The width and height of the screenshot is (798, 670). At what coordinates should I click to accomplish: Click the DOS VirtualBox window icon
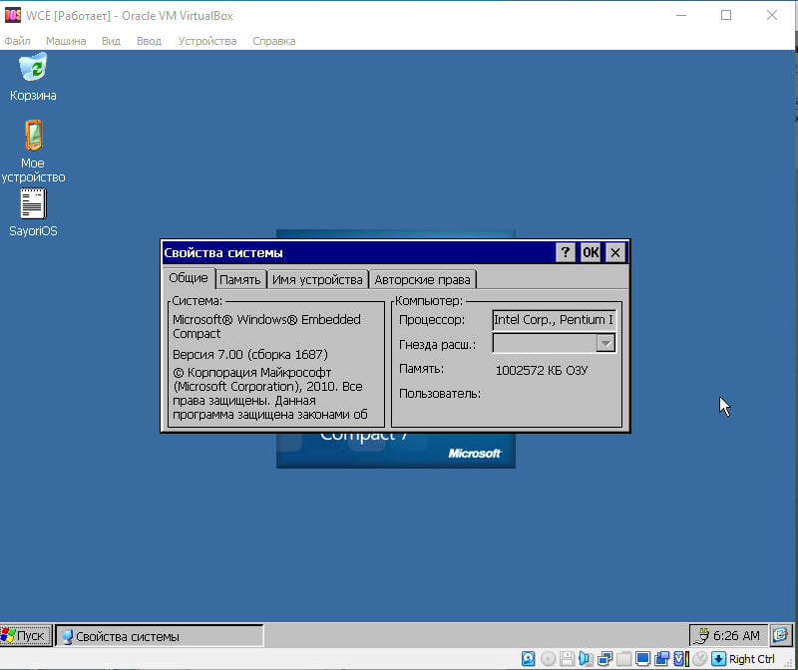point(13,15)
